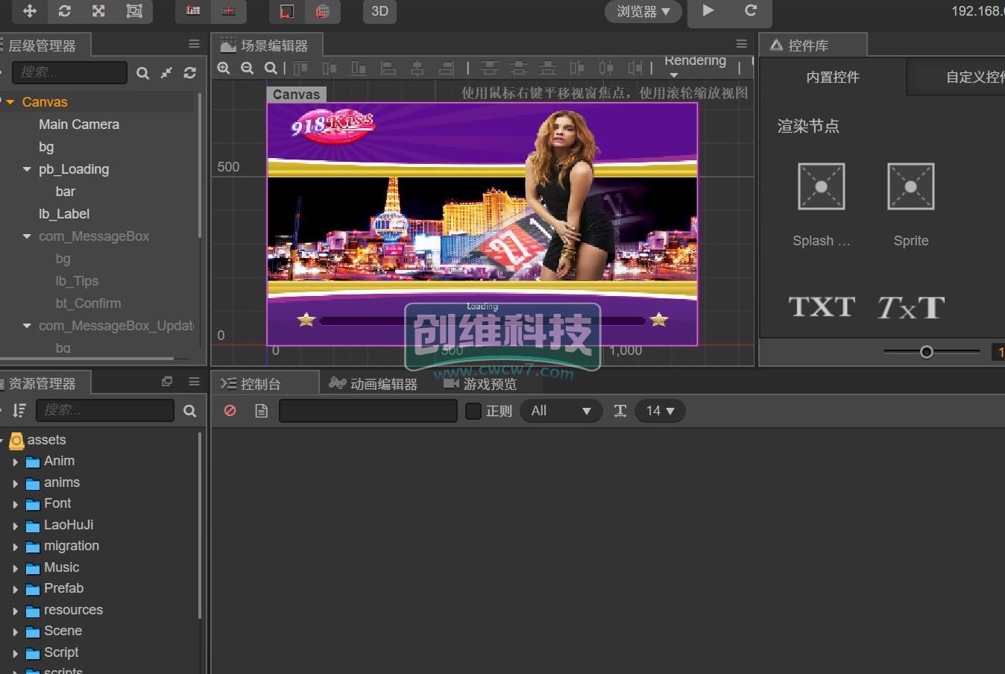The width and height of the screenshot is (1005, 674).
Task: Open the Rendering mode dropdown
Action: point(695,66)
